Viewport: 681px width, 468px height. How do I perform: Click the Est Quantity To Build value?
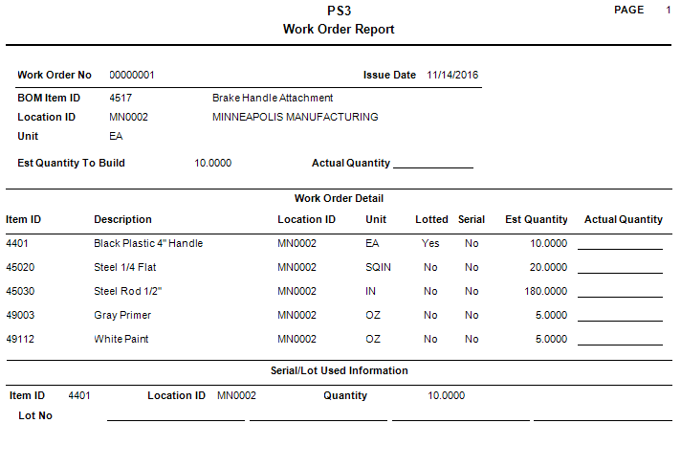(x=212, y=163)
